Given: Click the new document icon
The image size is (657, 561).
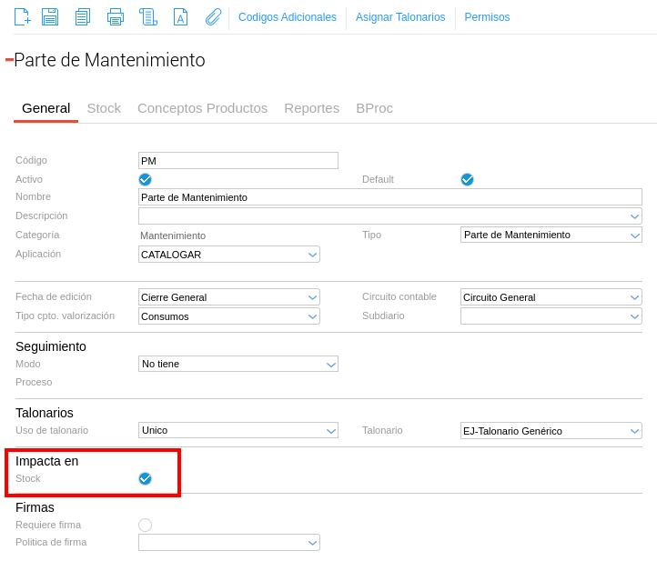Looking at the screenshot, I should click(23, 17).
